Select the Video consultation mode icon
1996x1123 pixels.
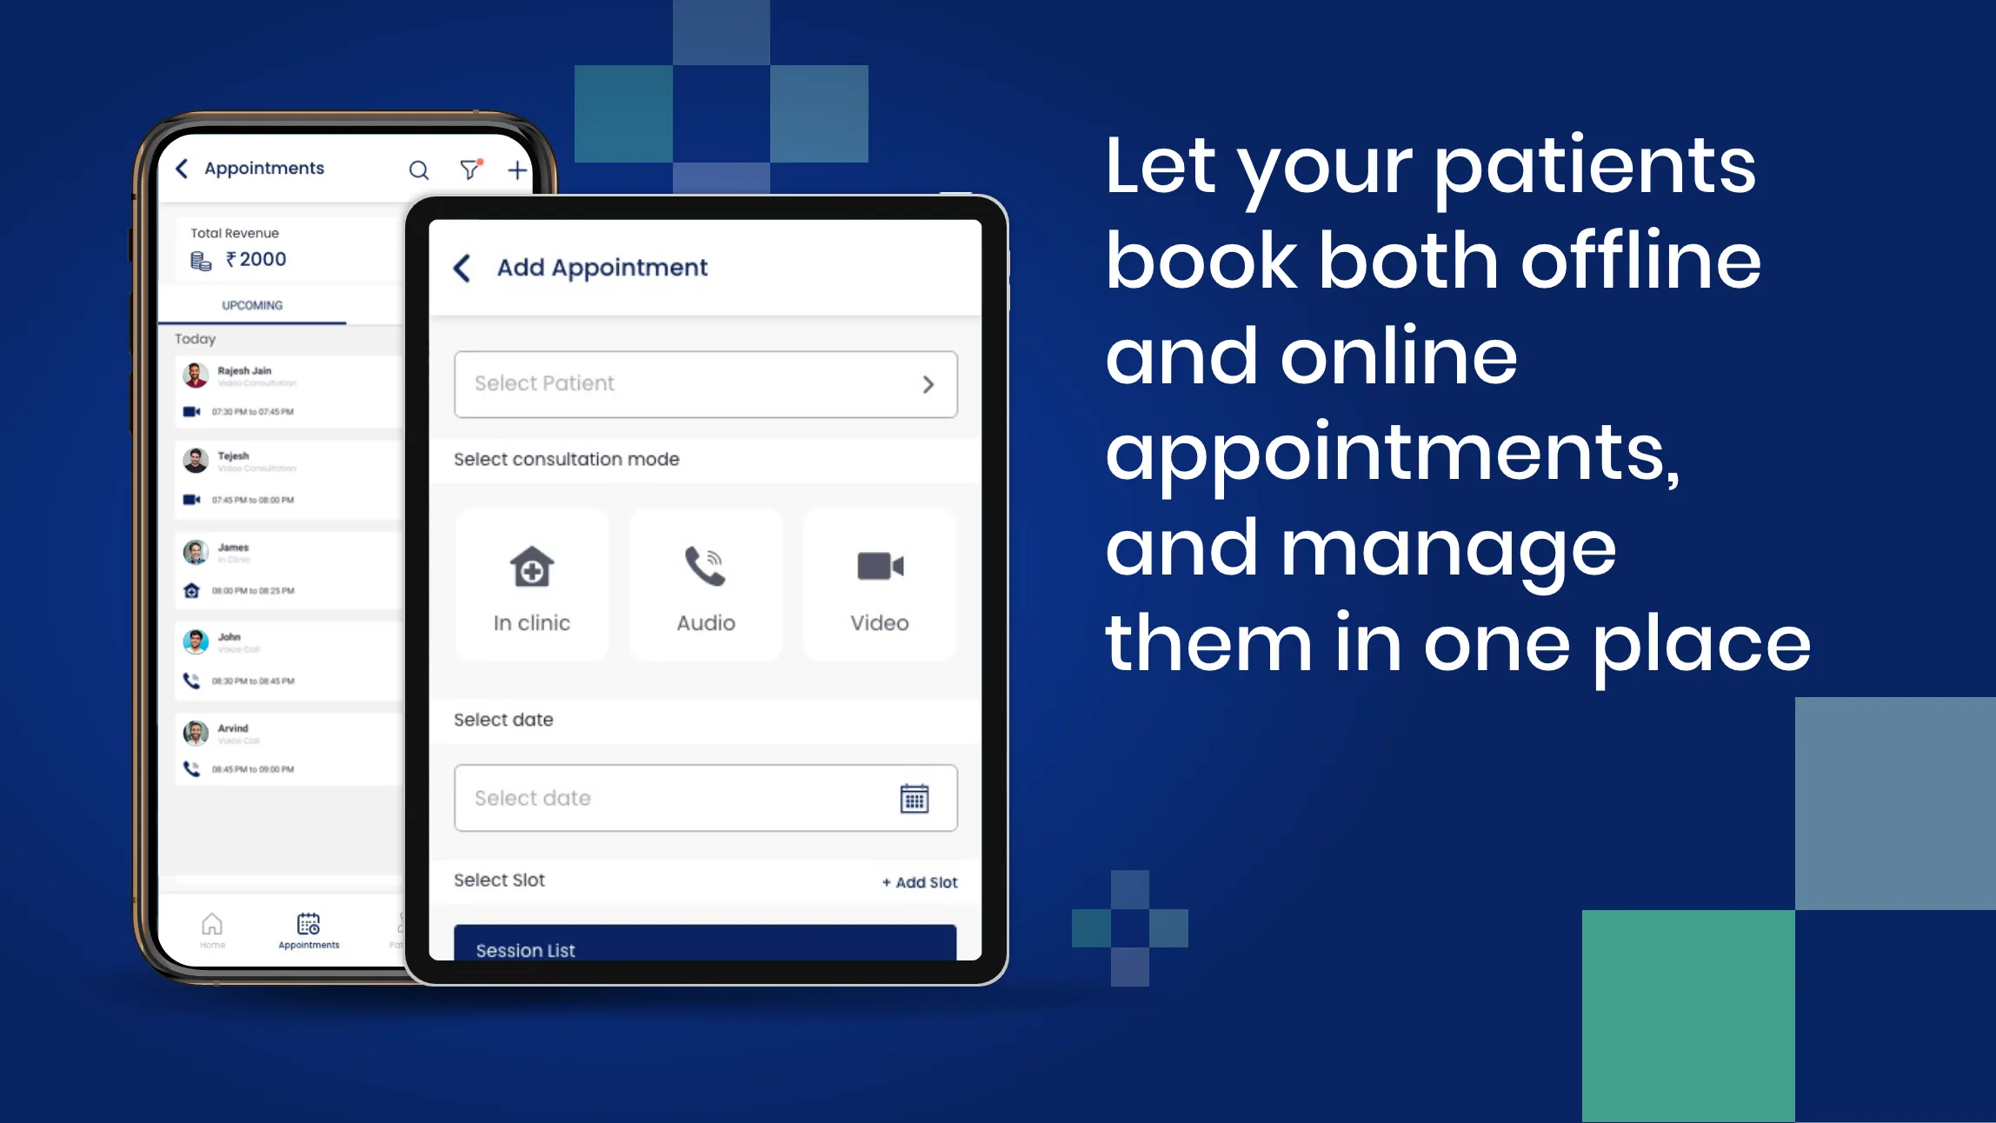coord(877,567)
